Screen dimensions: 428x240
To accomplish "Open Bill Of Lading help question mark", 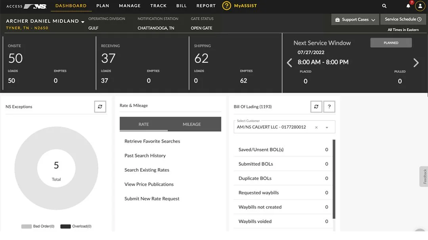I will (x=329, y=107).
